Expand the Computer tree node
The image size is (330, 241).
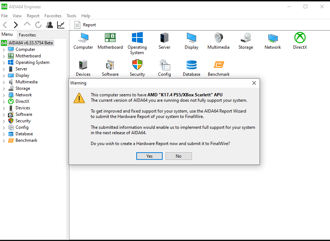tap(4, 50)
